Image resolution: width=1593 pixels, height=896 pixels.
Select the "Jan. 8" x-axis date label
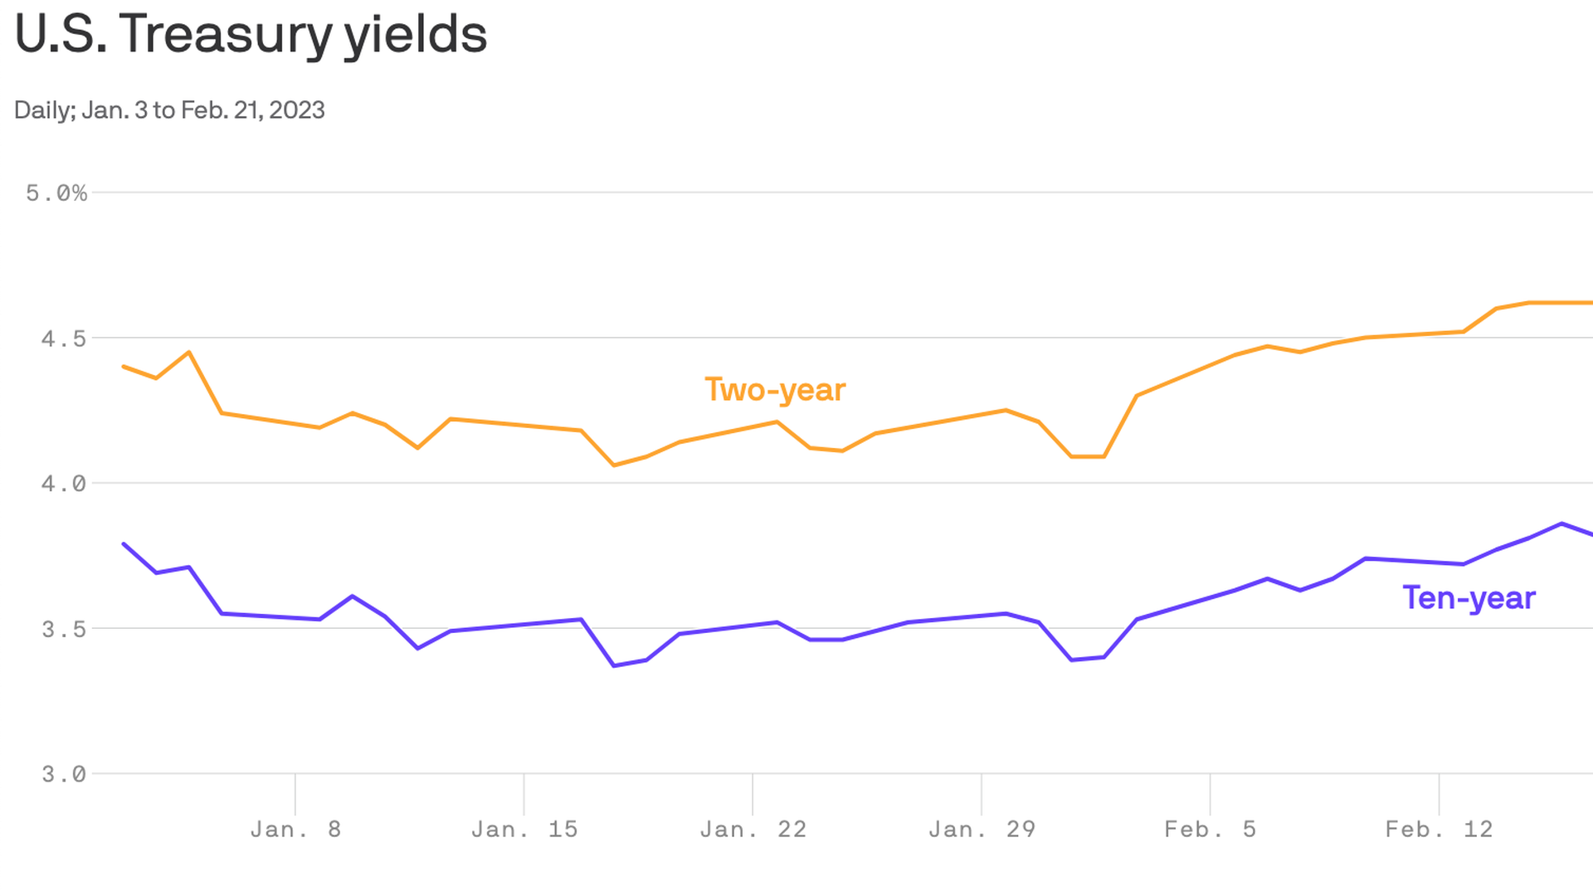point(295,829)
